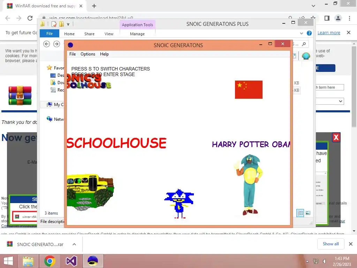Select My Computer in navigation pane
The width and height of the screenshot is (357, 268).
coord(55,104)
